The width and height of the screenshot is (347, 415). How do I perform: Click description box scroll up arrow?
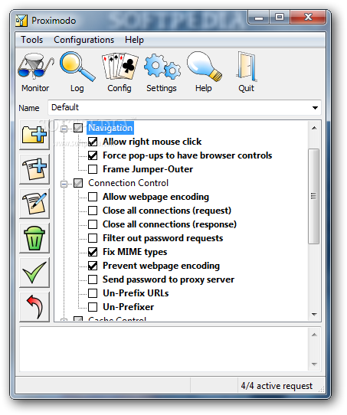click(314, 335)
